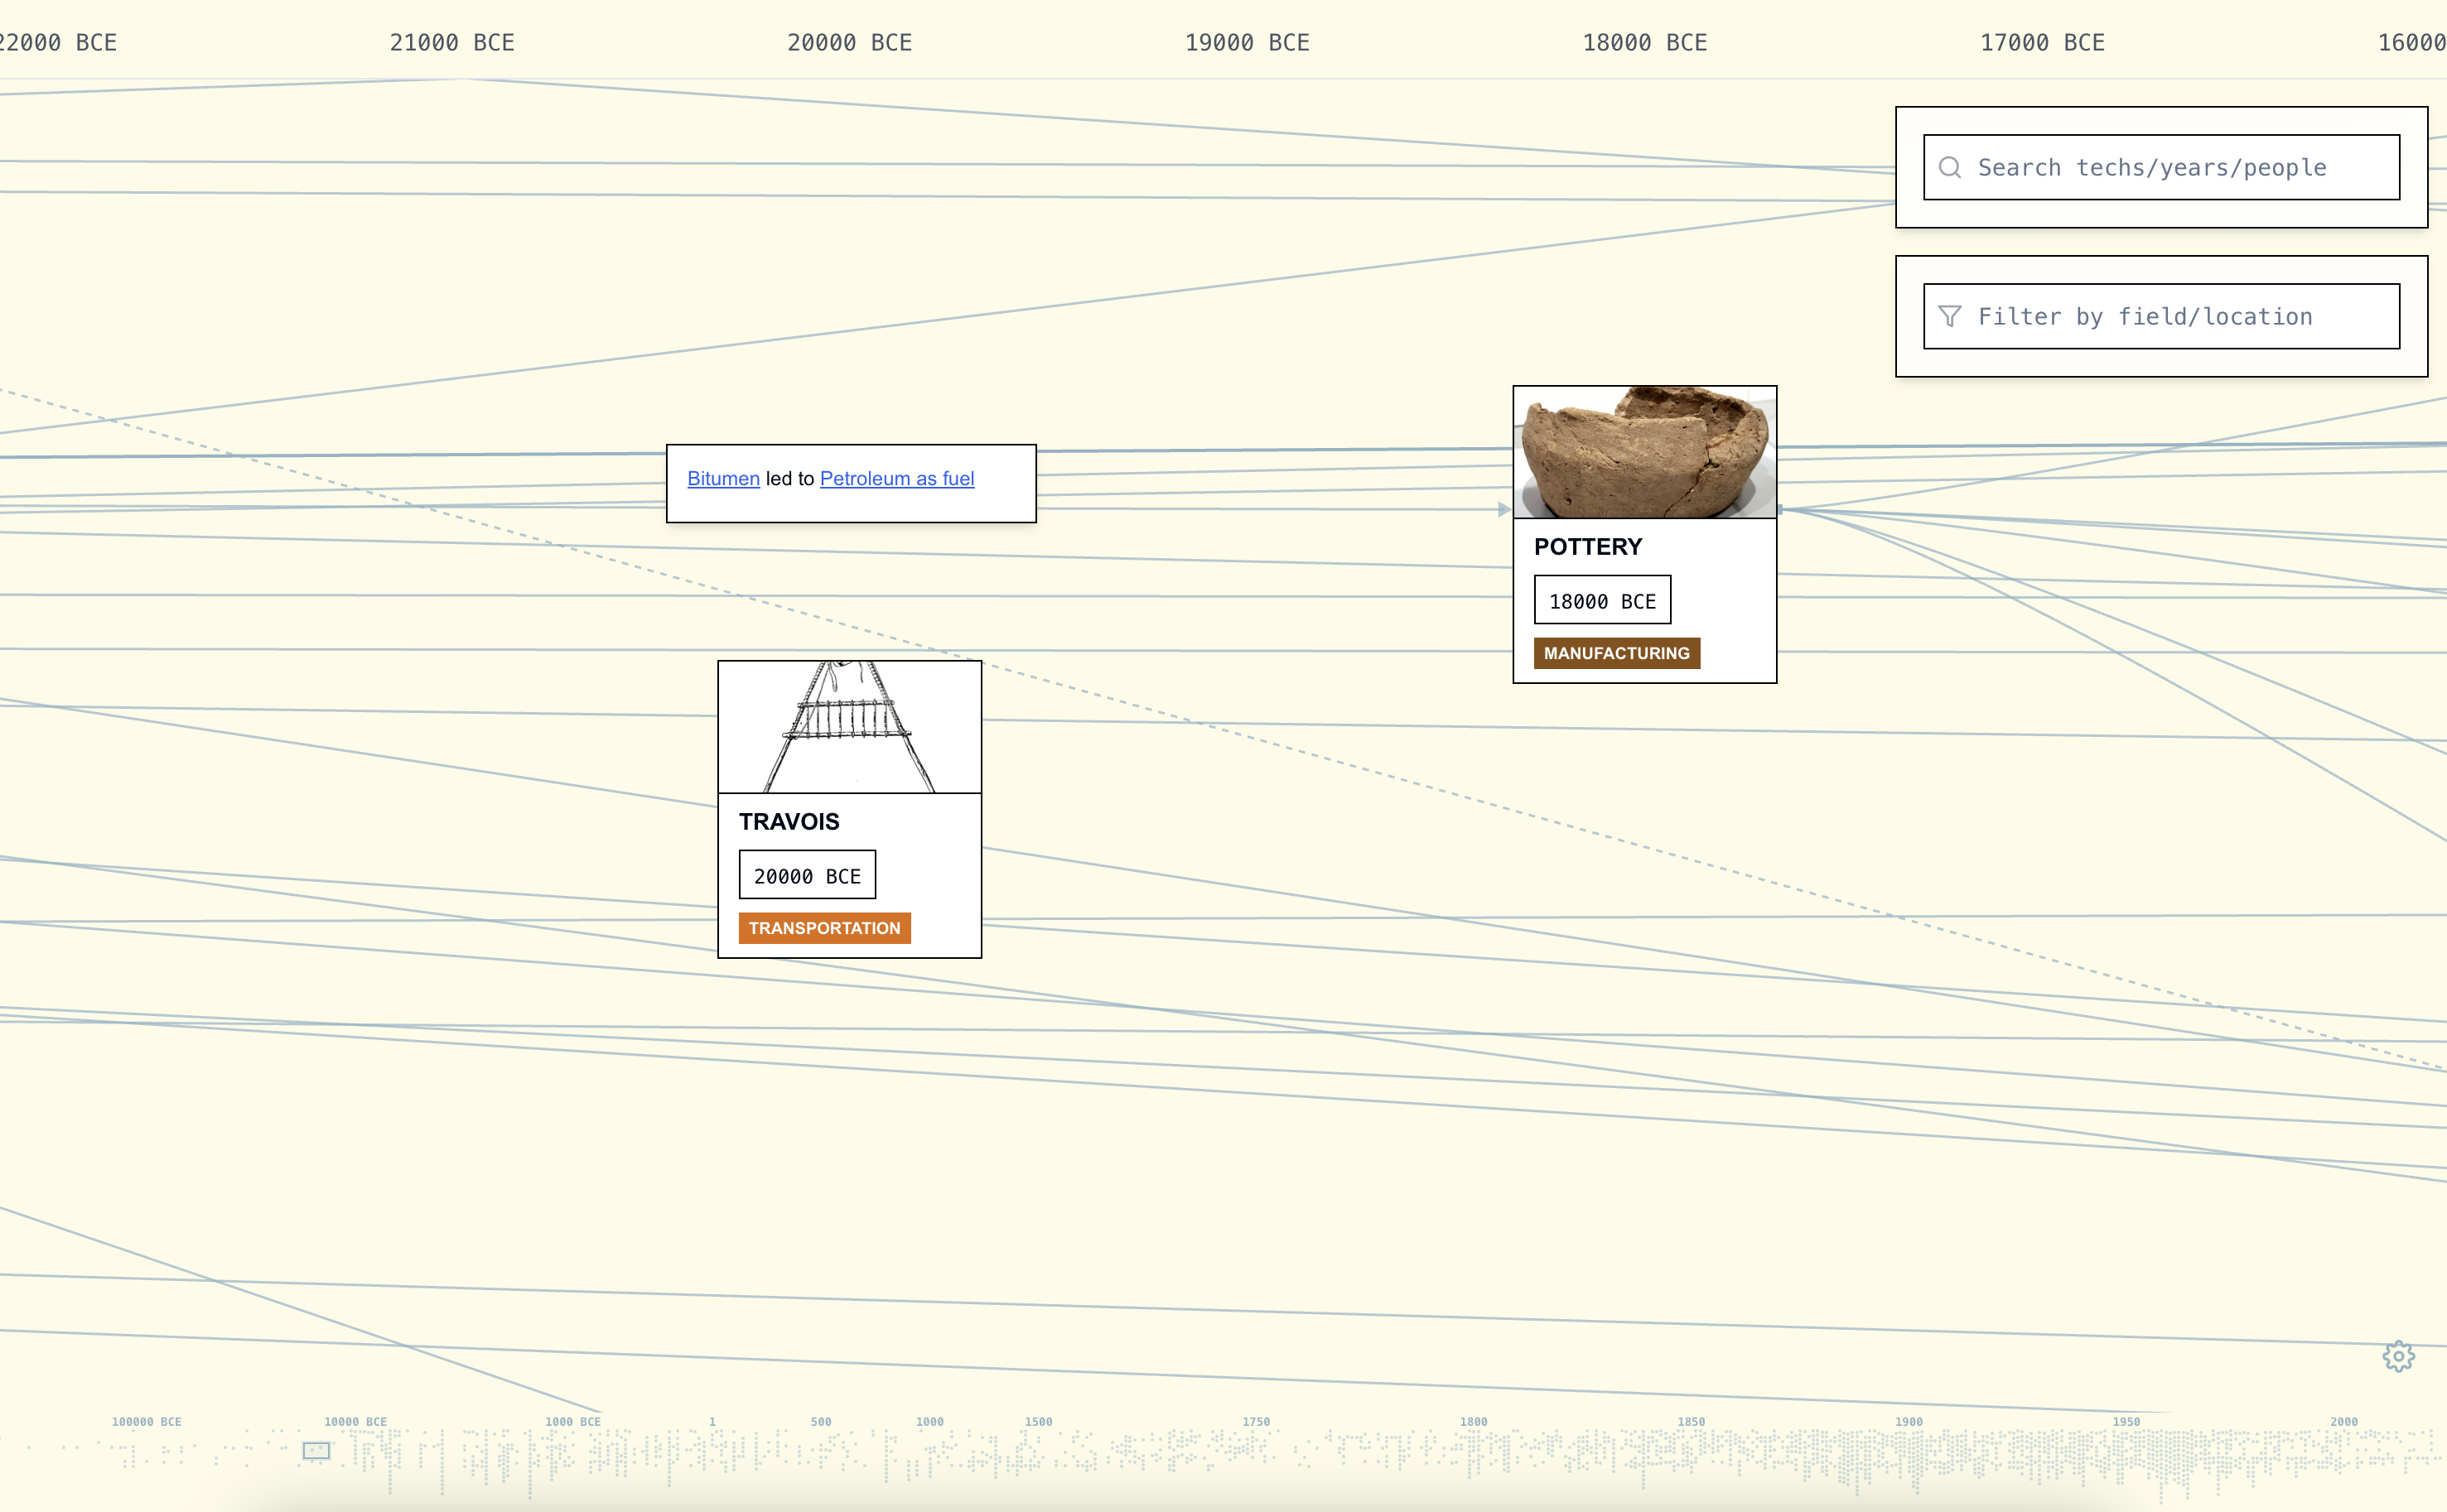
Task: Open the Bitumen link
Action: [x=722, y=478]
